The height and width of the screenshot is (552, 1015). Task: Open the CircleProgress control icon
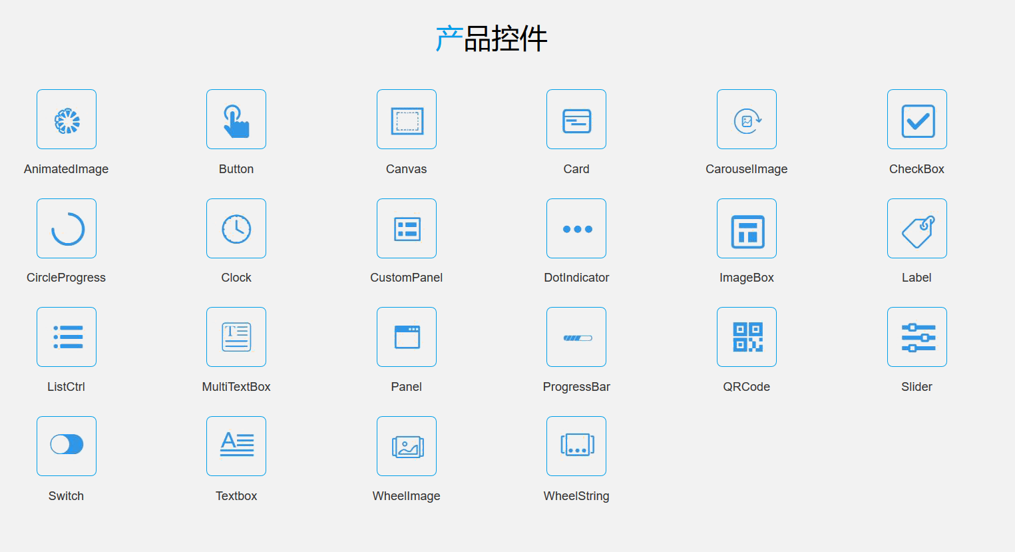[67, 228]
